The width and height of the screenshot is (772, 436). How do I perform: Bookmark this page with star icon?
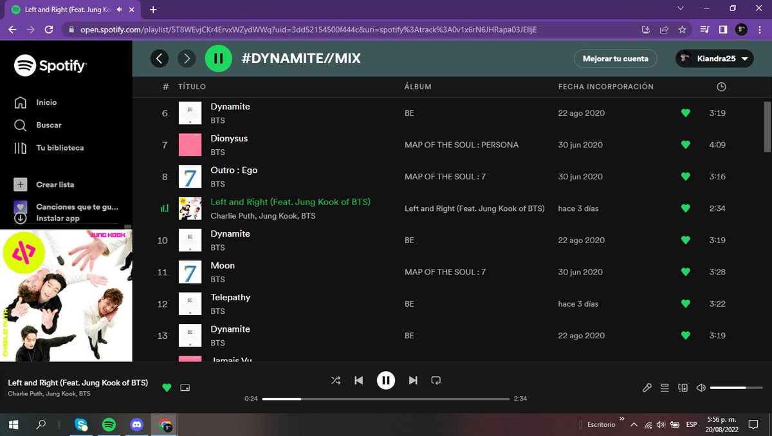[682, 30]
